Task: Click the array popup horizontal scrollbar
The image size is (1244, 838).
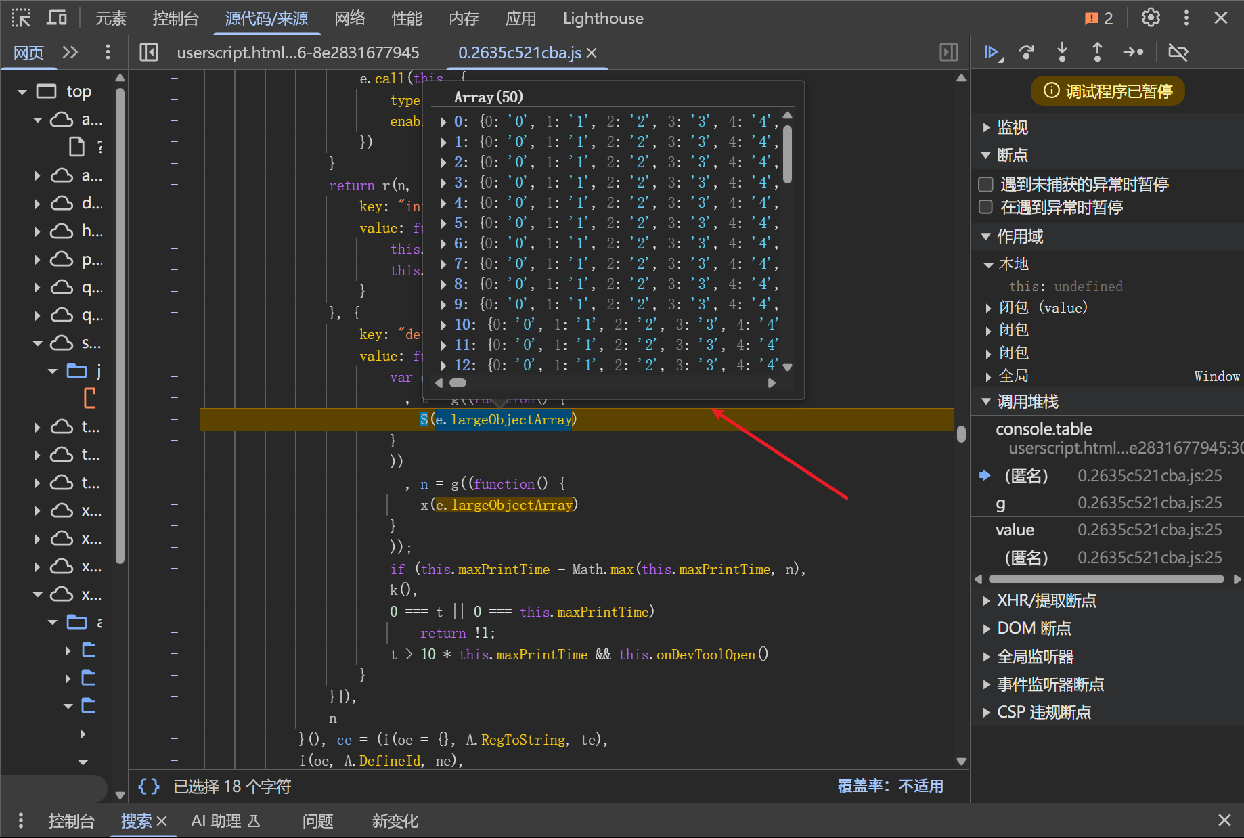Action: pos(458,383)
